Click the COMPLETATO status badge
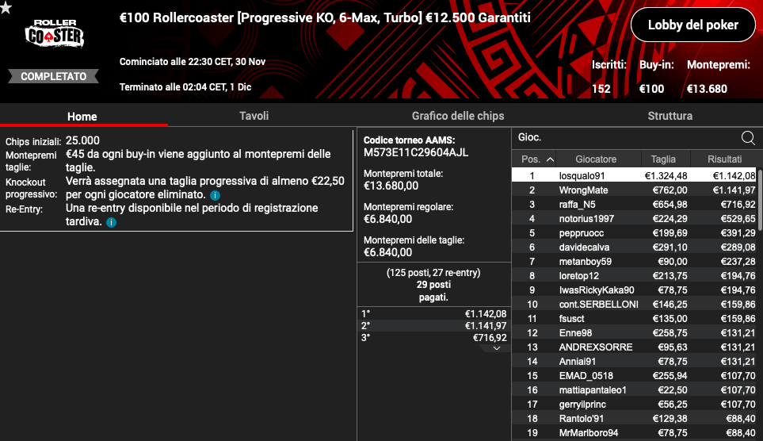 (x=54, y=76)
